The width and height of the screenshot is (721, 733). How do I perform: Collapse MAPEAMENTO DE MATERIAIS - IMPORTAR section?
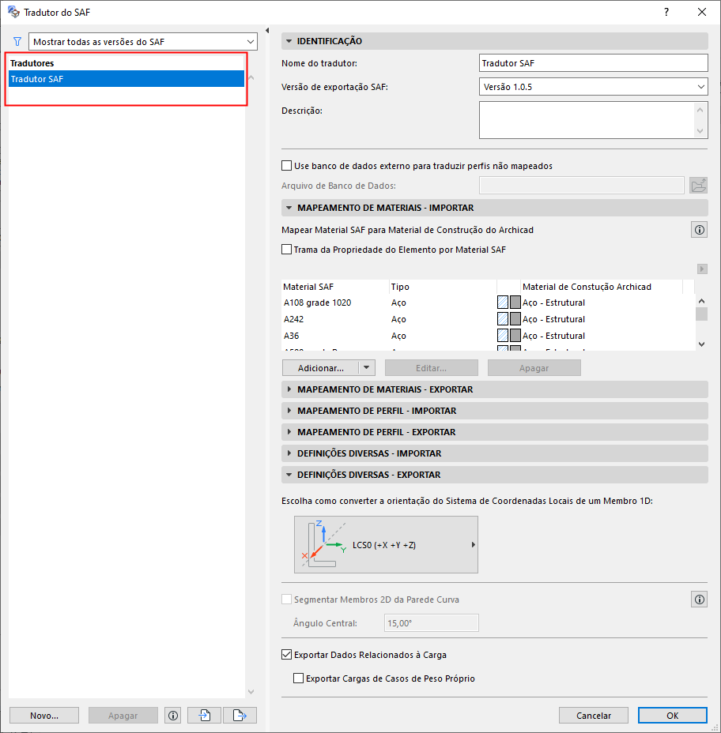pos(289,208)
